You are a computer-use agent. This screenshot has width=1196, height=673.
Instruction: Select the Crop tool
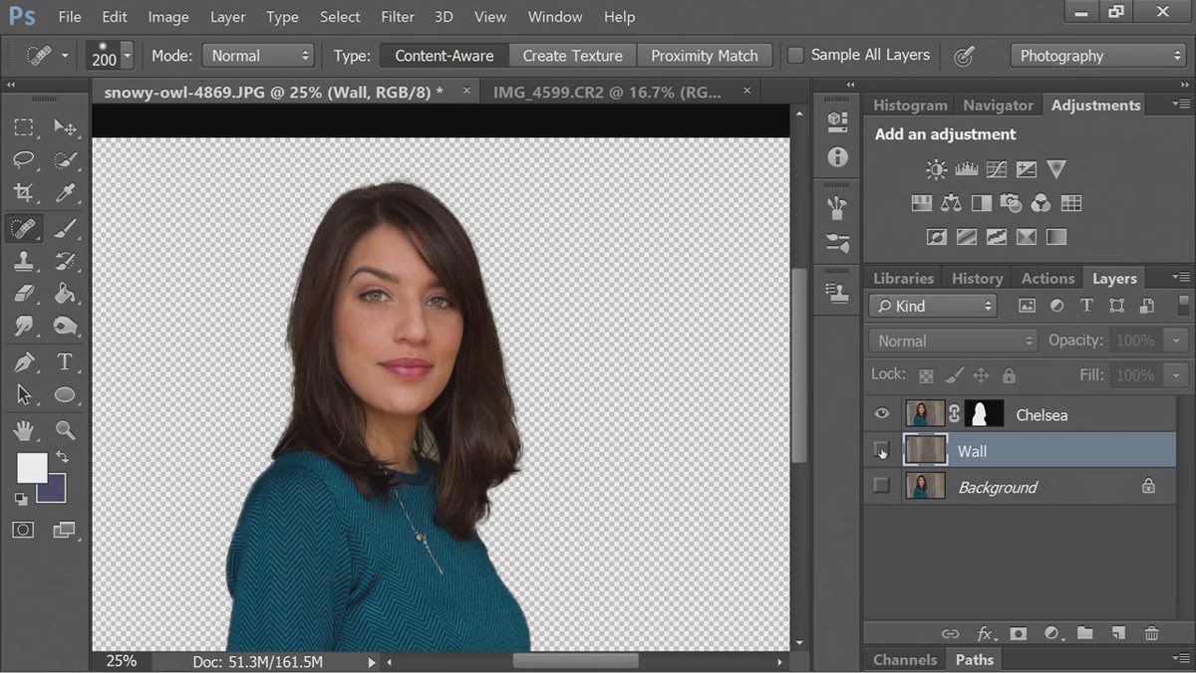[x=24, y=192]
